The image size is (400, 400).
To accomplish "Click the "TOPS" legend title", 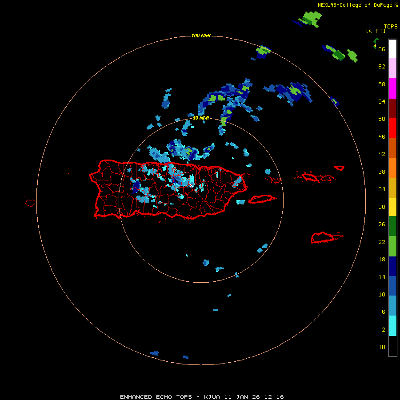I will point(391,26).
